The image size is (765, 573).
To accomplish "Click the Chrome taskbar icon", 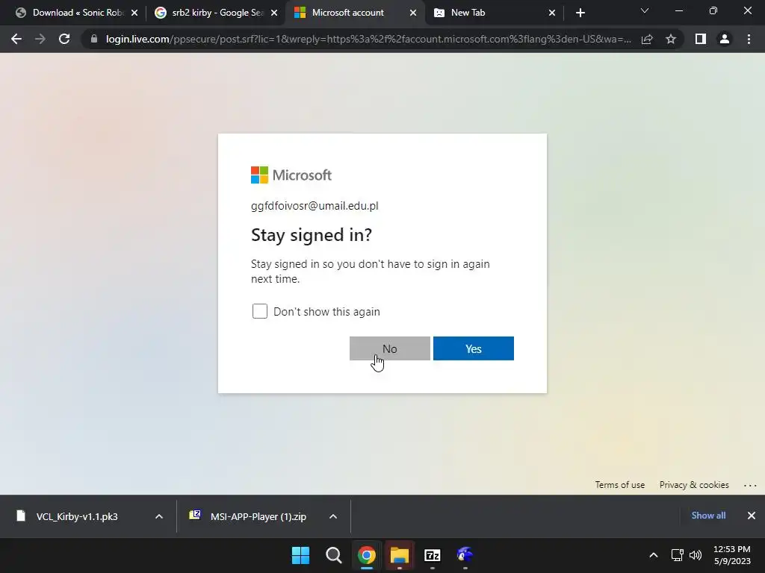I will [x=366, y=555].
